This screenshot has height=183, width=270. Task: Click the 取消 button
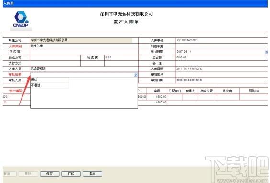pos(92,174)
